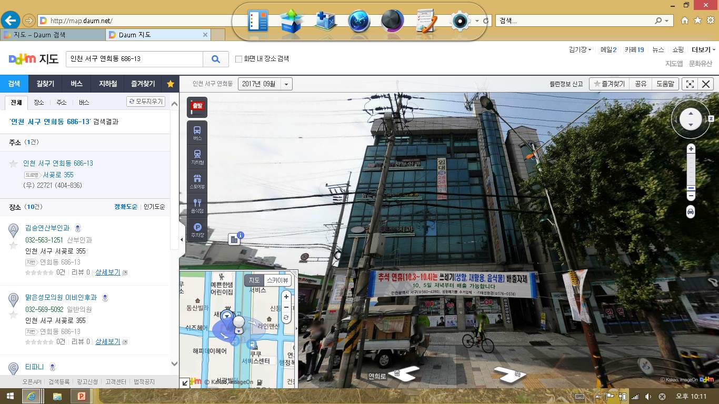
Task: Open File Explorer from the taskbar
Action: (x=57, y=396)
